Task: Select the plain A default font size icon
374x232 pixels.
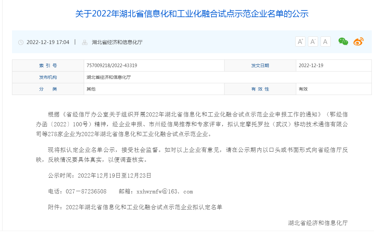Action: coord(325,41)
